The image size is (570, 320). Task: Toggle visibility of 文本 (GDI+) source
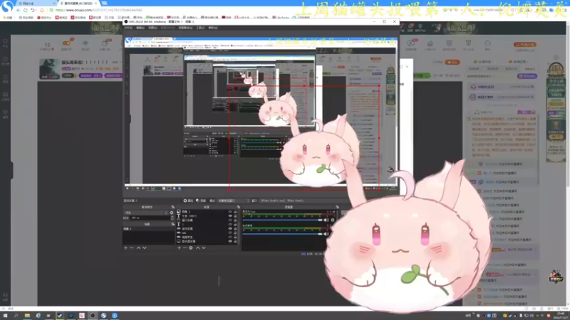click(x=230, y=216)
